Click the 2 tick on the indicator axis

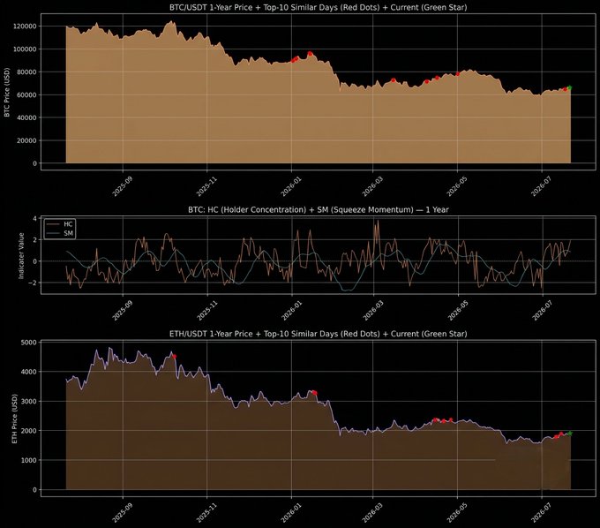(x=34, y=240)
